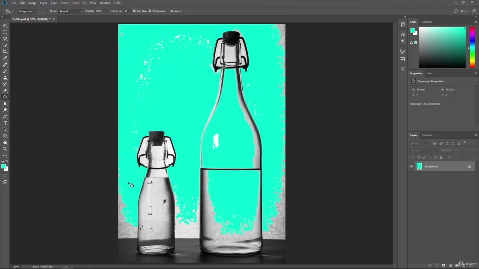Click the foreground color swatch in toolbar
Screen dimensions: 479x269
pyautogui.click(x=3, y=166)
